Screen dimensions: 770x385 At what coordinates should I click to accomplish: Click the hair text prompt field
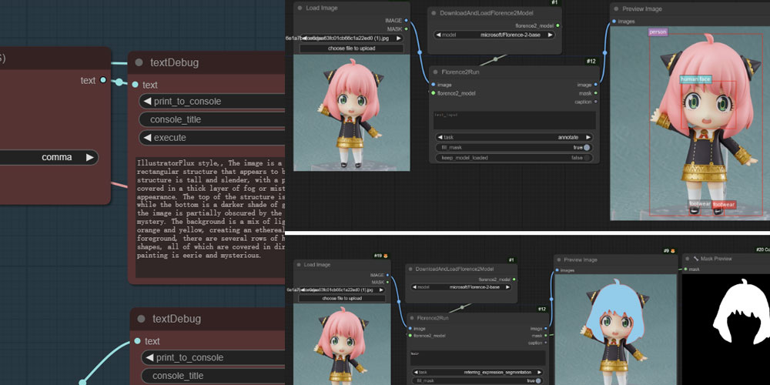478,357
